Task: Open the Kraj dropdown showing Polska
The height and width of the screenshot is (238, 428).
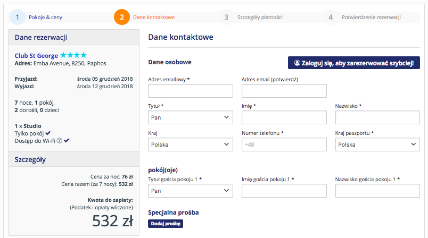Action: pyautogui.click(x=191, y=144)
